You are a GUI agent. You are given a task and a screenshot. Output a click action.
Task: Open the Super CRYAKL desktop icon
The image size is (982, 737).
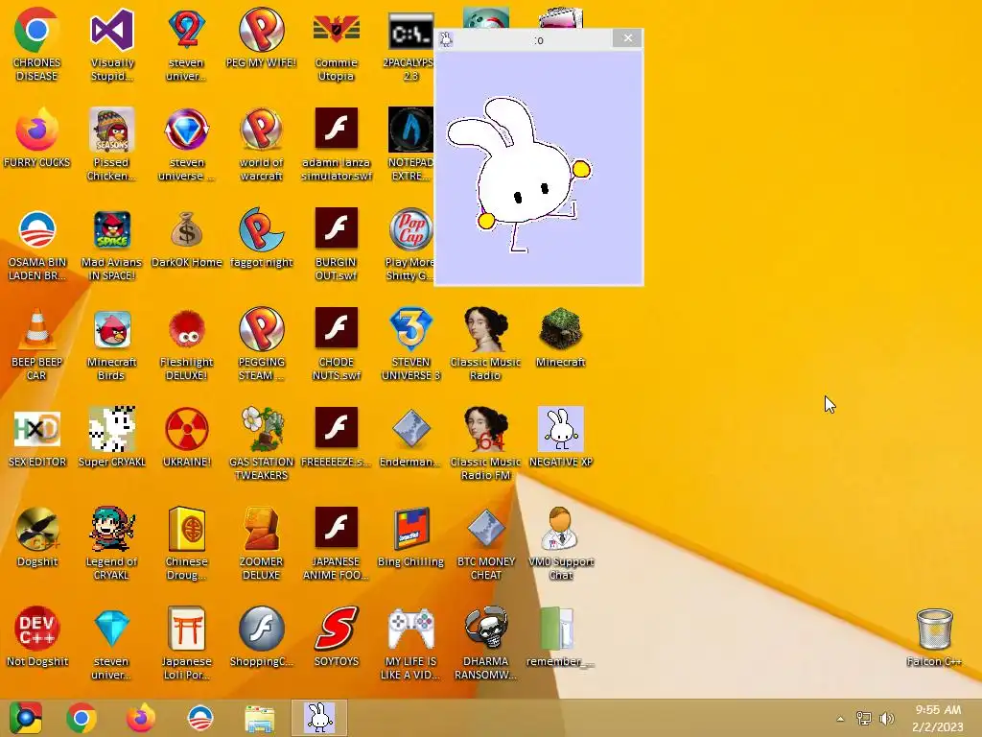click(x=111, y=429)
